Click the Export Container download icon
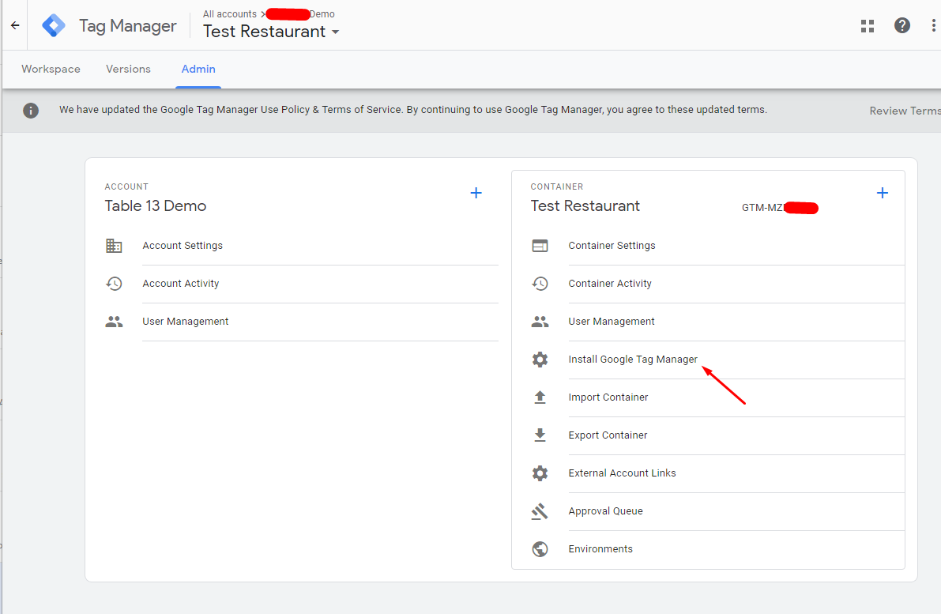The image size is (941, 614). pos(540,435)
